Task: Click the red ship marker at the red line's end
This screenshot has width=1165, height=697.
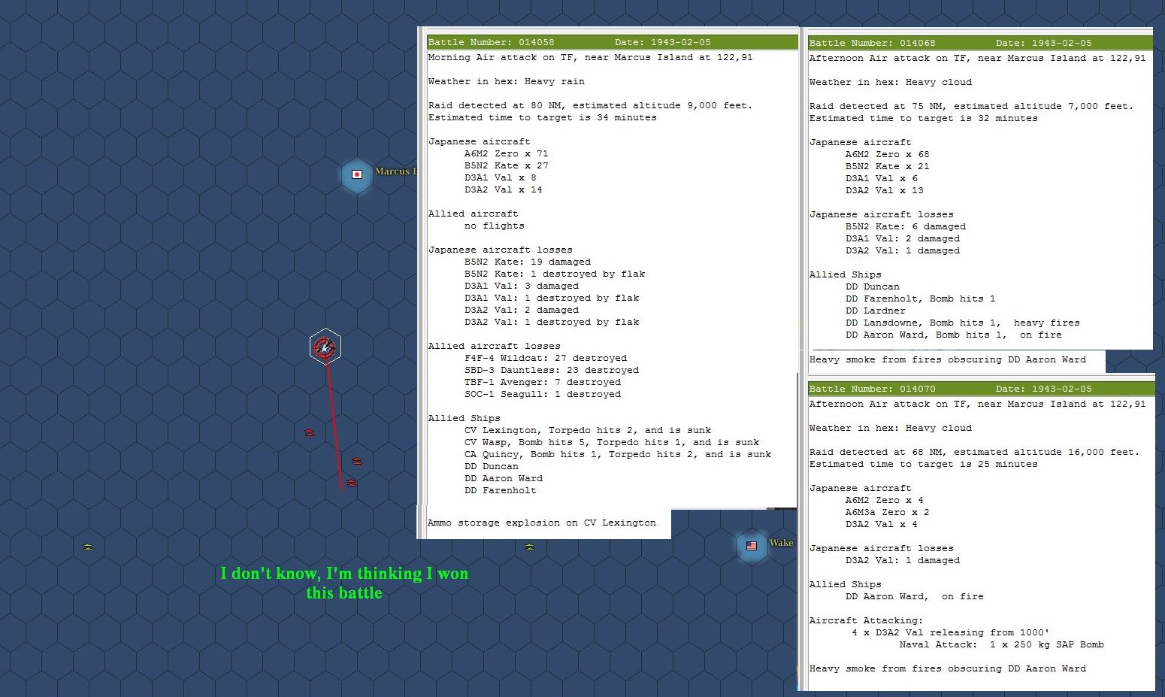Action: (x=351, y=483)
